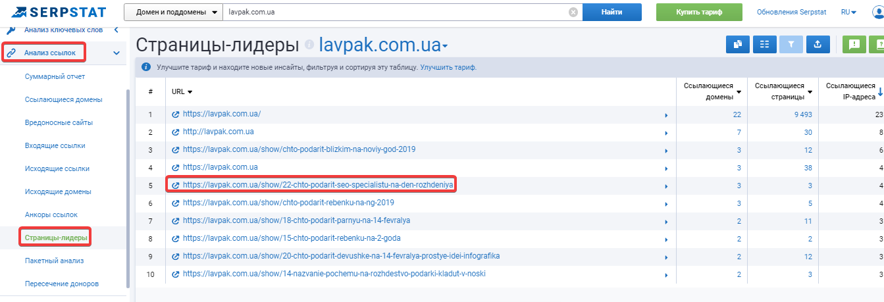Screen dimensions: 884x302
Task: Click the external link icon for http://lavpak.com.ua
Action: 176,132
